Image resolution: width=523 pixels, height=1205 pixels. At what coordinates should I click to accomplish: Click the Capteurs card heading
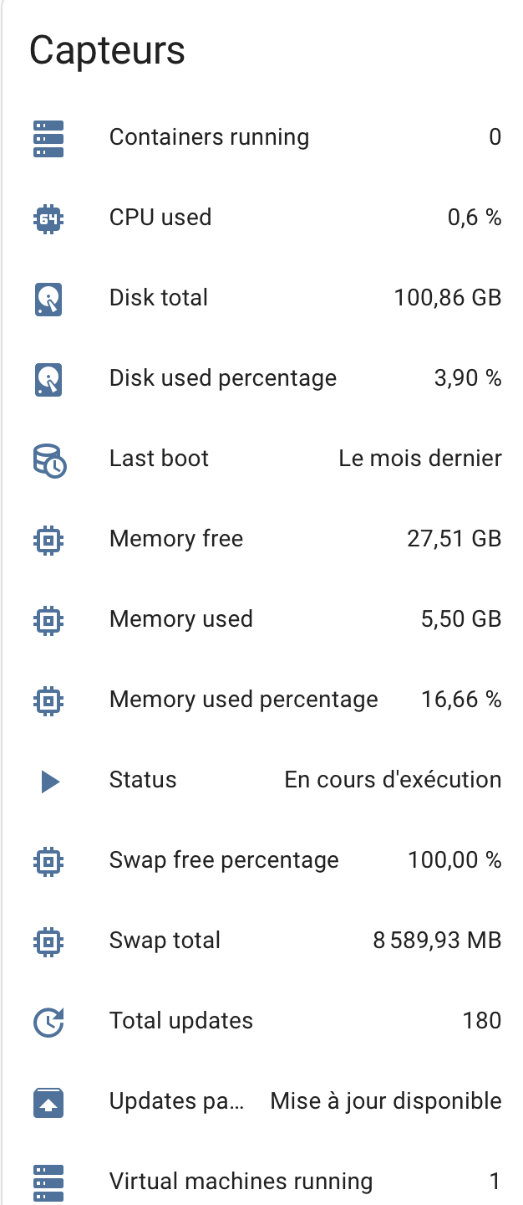[107, 52]
